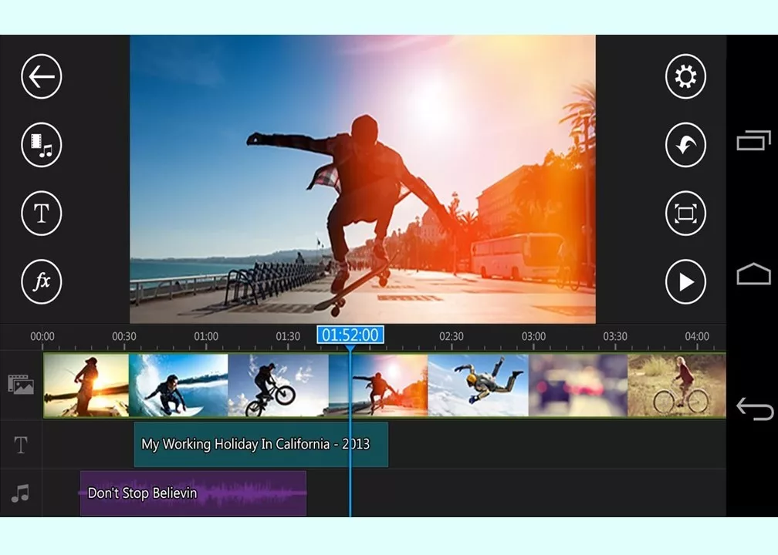Play the video preview
Image resolution: width=778 pixels, height=555 pixels.
(685, 282)
